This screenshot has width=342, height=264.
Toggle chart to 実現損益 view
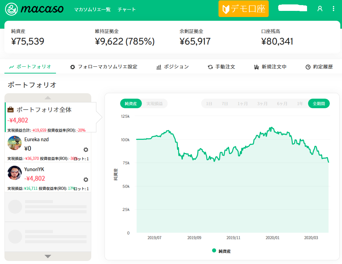click(154, 104)
